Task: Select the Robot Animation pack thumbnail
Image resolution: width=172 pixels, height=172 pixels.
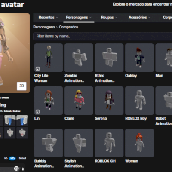Action: point(164,101)
